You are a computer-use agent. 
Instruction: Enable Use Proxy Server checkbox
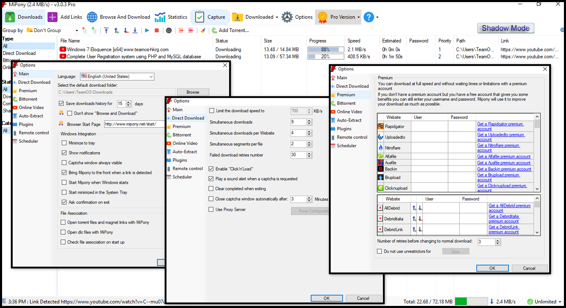pos(211,210)
